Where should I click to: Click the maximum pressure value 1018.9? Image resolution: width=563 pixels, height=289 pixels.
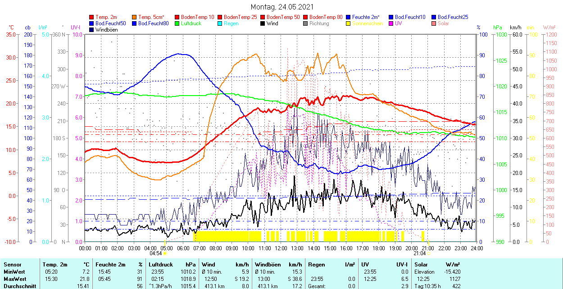click(188, 279)
